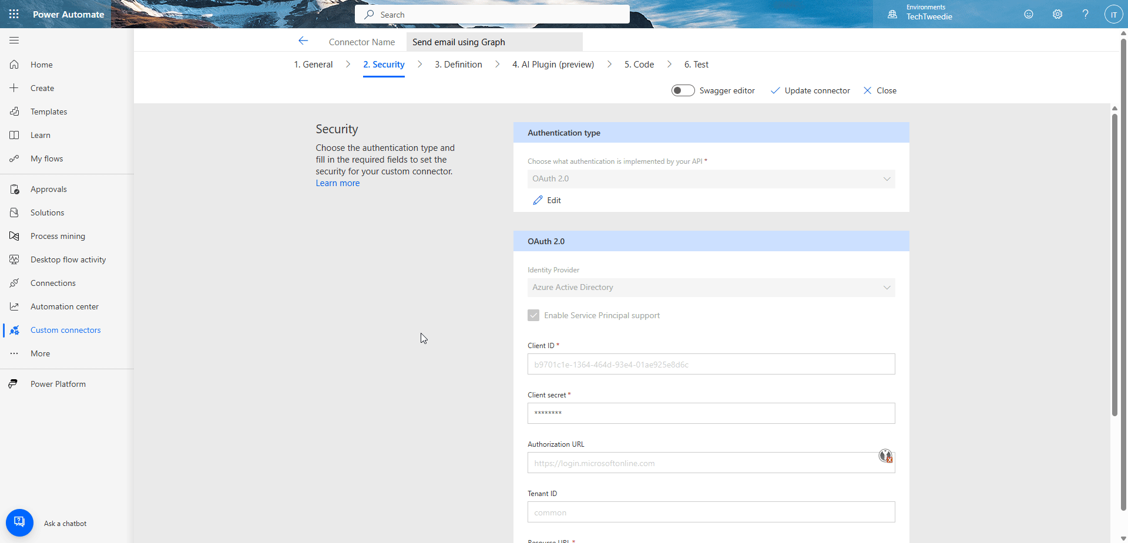Open Process mining
Screen dimensions: 1128x543
[x=57, y=235]
